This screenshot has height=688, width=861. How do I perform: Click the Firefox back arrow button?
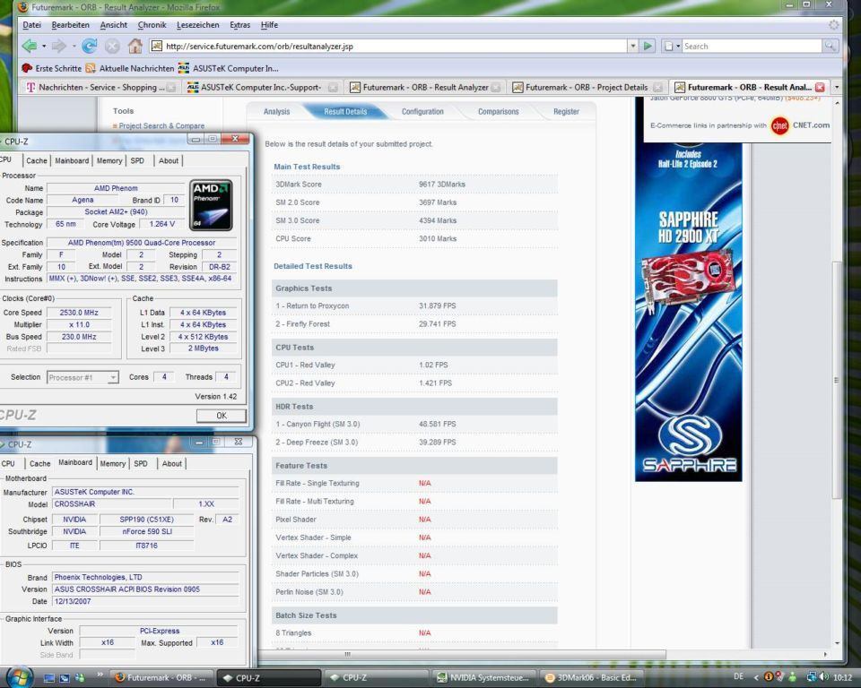29,46
